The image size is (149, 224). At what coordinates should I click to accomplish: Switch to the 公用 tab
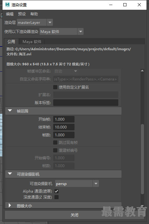[11, 41]
